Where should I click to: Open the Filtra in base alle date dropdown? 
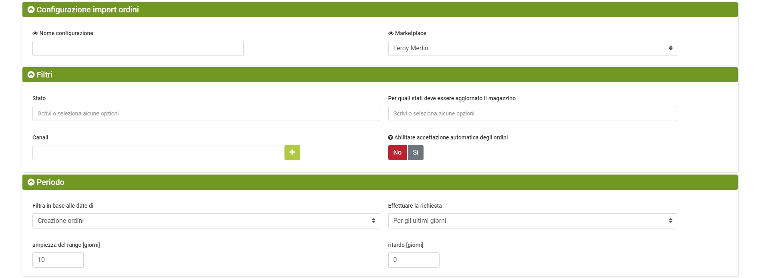tap(206, 221)
